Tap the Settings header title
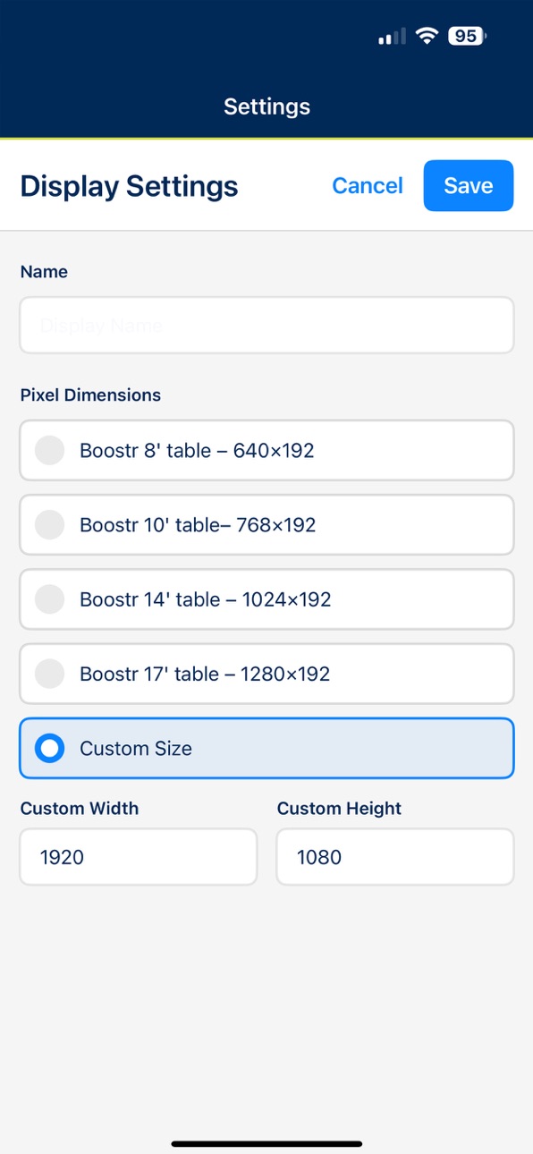The height and width of the screenshot is (1154, 533). point(266,106)
